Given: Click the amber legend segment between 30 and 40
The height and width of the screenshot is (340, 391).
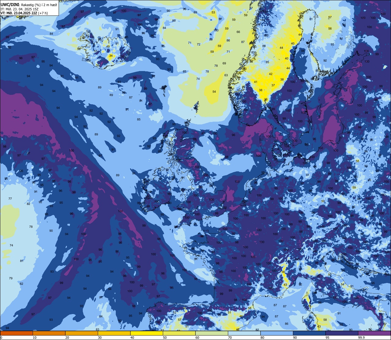Looking at the screenshot, I should (114, 333).
